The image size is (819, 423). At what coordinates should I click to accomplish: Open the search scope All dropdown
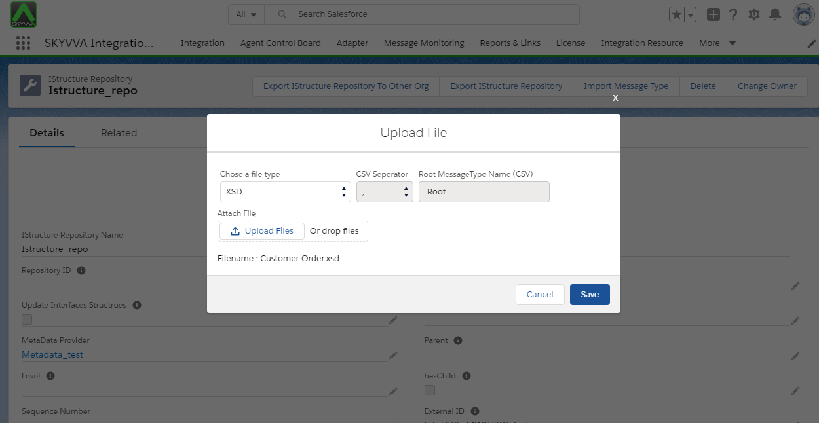[x=246, y=14]
